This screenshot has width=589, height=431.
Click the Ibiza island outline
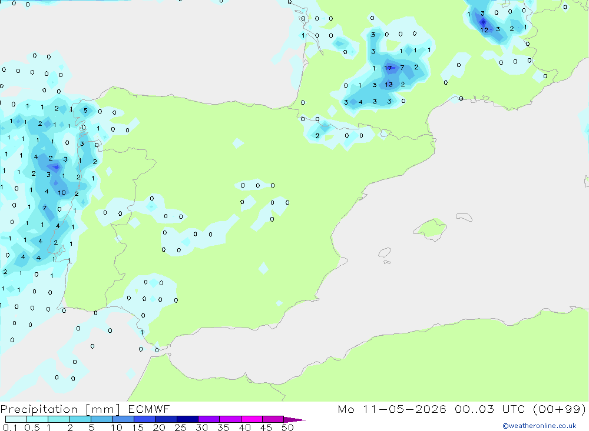tap(385, 253)
